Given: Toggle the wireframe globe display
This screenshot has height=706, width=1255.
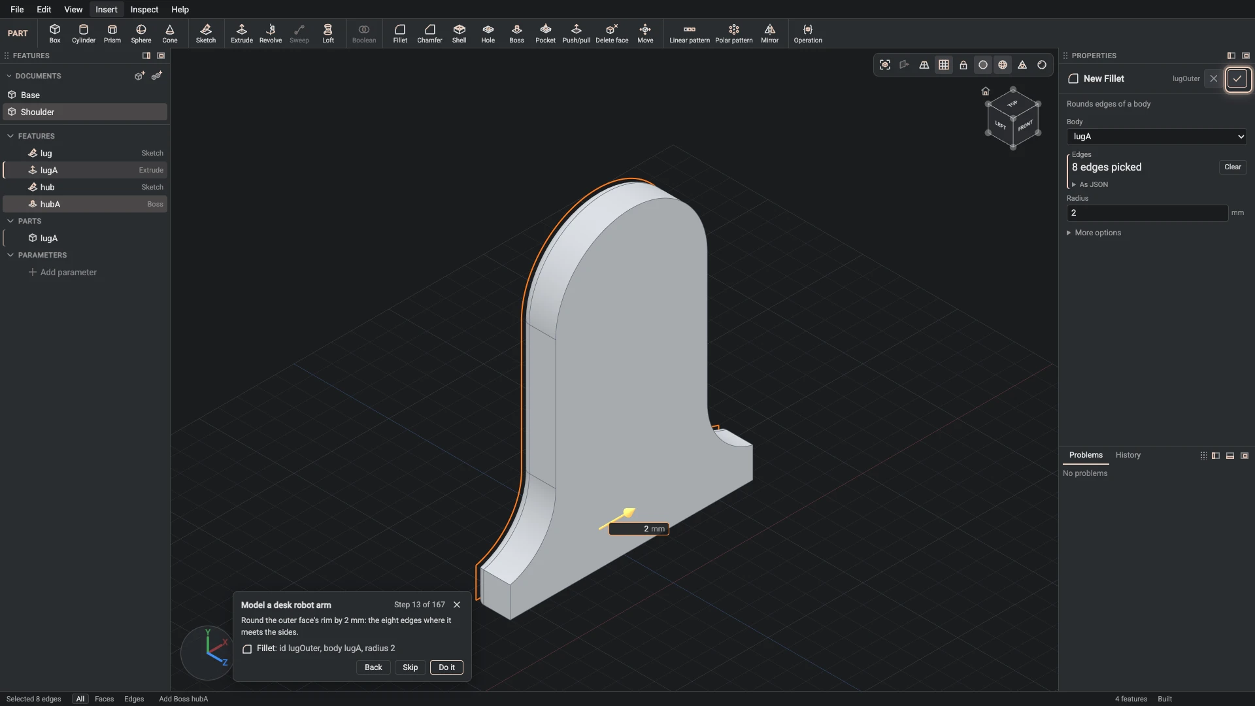Looking at the screenshot, I should 1003,65.
